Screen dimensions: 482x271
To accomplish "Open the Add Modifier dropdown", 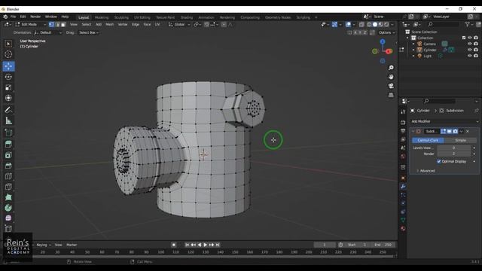I will pyautogui.click(x=444, y=121).
